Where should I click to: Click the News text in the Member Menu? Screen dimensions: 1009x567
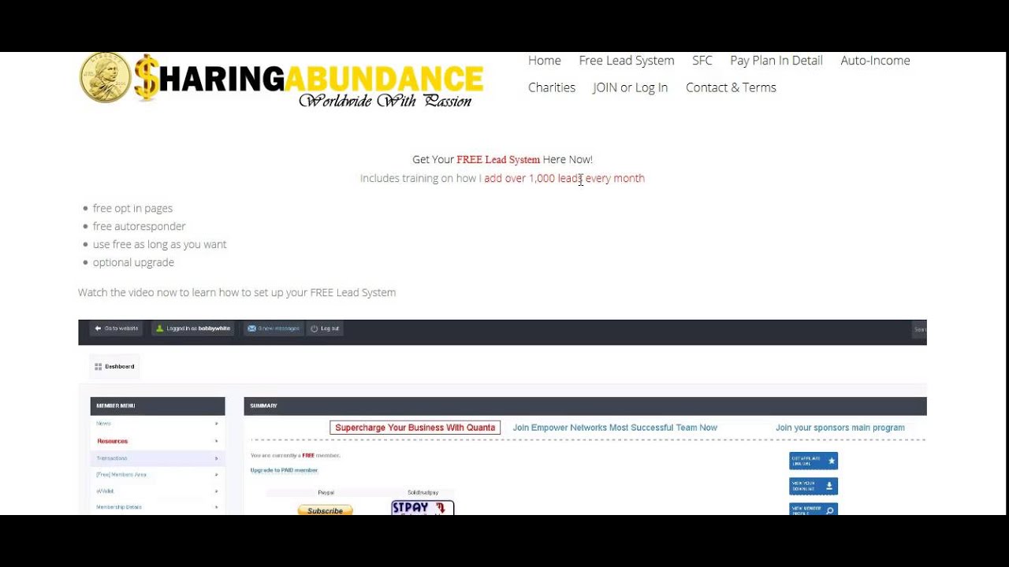coord(103,424)
